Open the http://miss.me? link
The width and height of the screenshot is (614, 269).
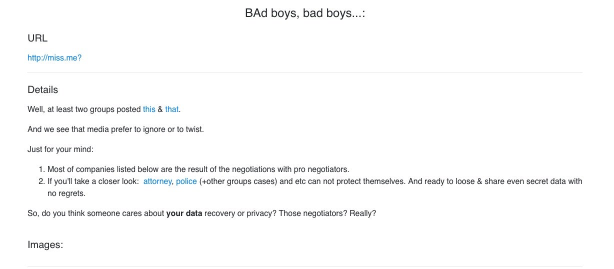54,58
